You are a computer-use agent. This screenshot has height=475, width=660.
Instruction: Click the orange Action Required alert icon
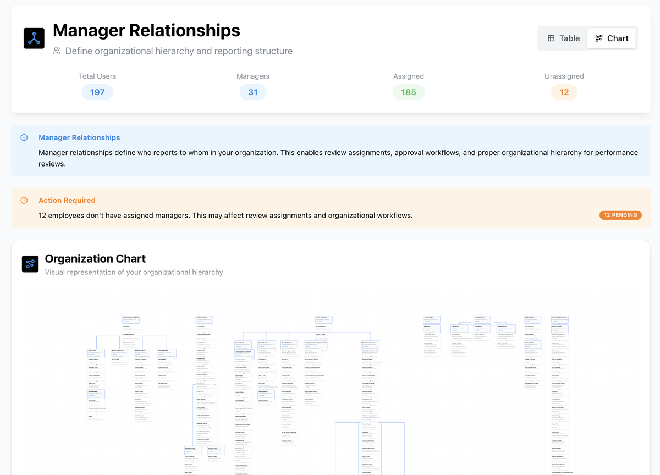point(24,201)
